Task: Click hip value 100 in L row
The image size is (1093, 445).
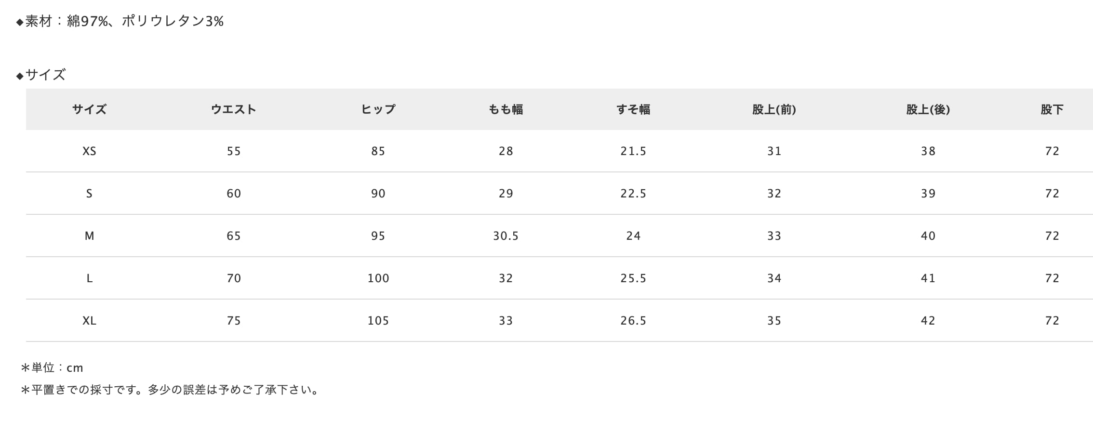Action: (378, 278)
